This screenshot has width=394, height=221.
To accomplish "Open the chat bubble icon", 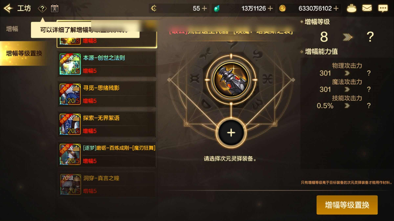I will coord(383,9).
